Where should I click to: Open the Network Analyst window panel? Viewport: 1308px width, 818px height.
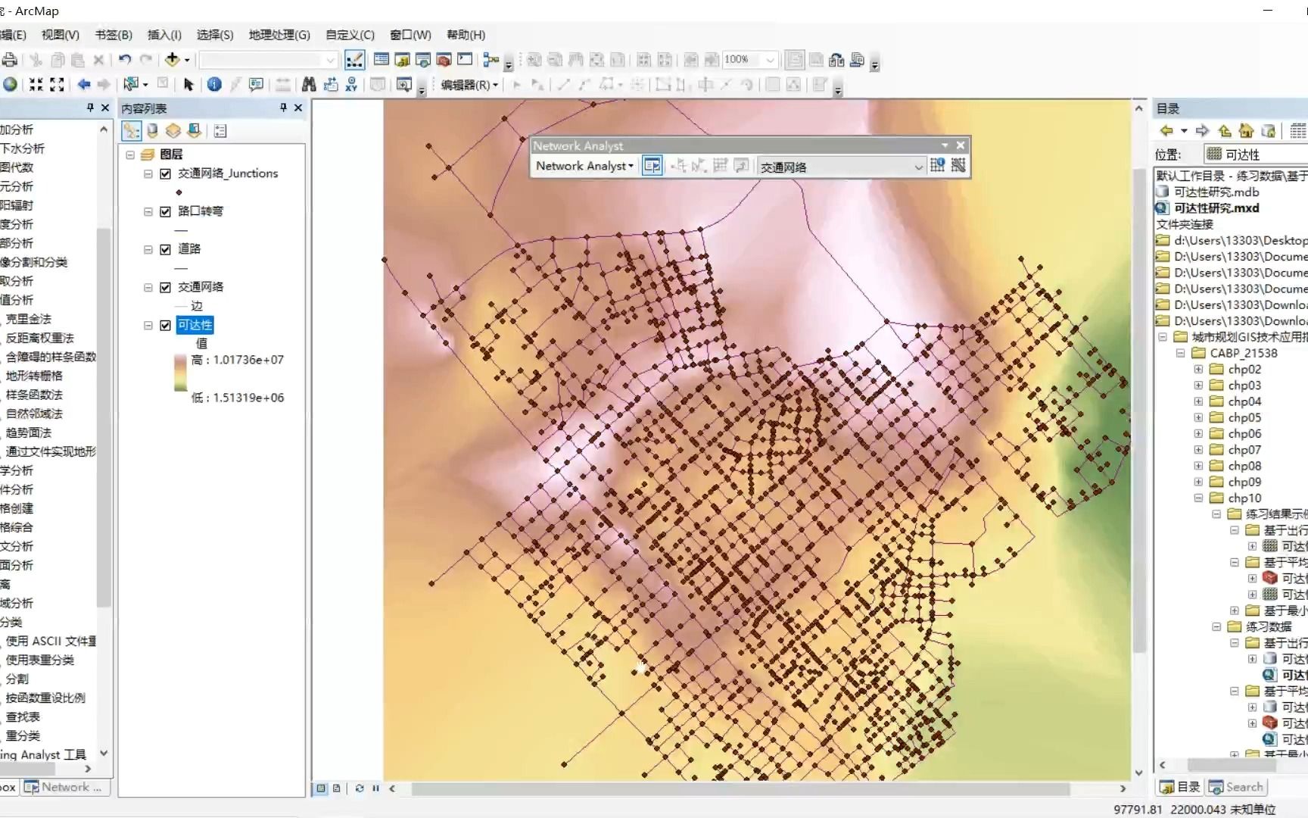click(652, 166)
